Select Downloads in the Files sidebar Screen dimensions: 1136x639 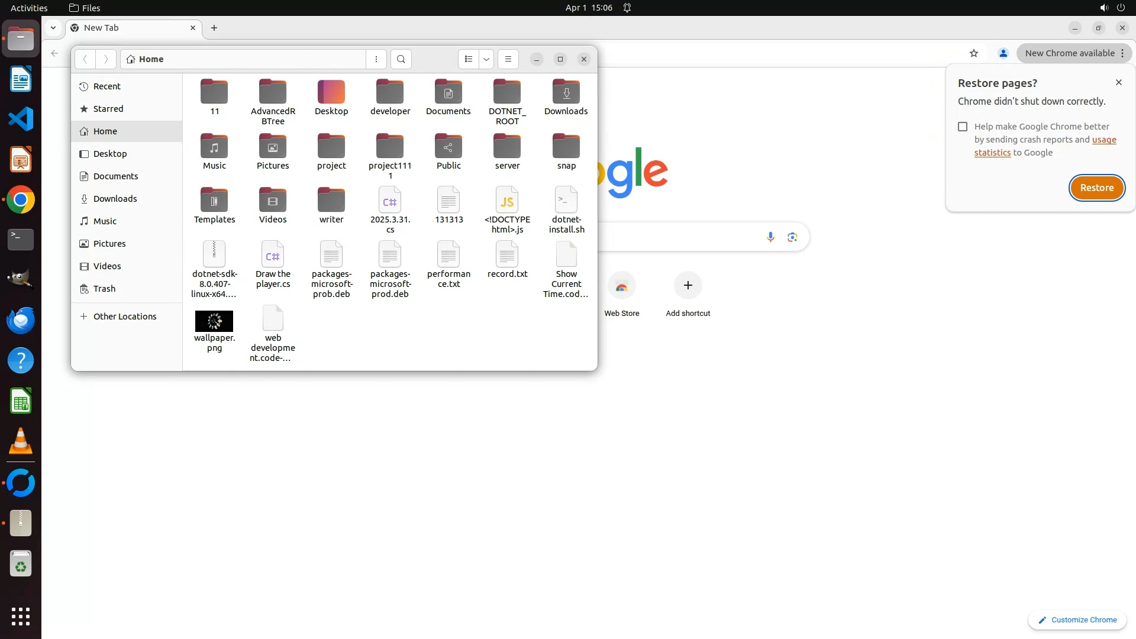tap(115, 199)
